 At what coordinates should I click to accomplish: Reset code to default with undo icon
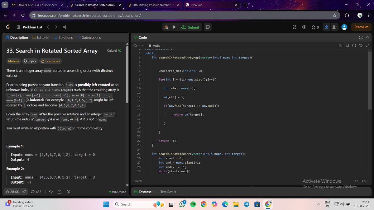[x=361, y=46]
